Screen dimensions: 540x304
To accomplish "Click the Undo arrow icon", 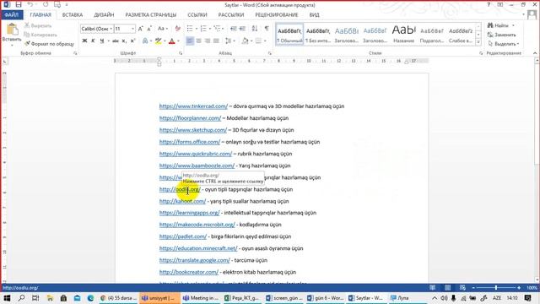I will (30, 5).
